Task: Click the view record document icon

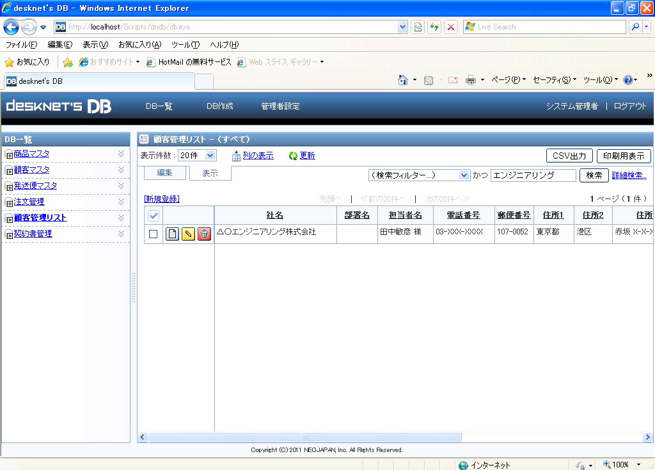Action: [x=172, y=234]
